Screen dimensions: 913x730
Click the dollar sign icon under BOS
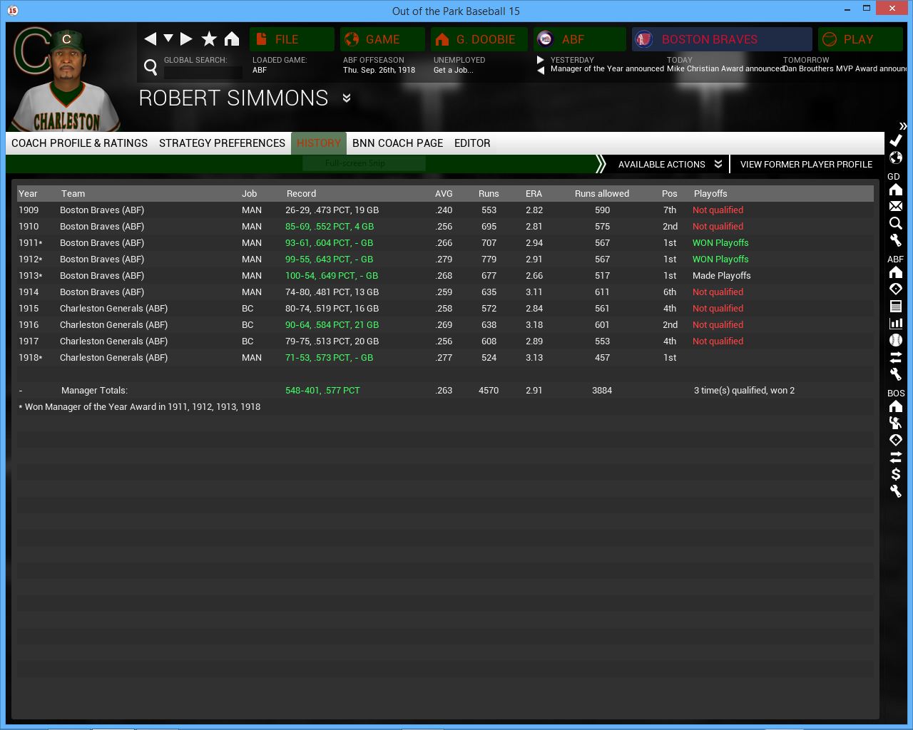point(896,474)
